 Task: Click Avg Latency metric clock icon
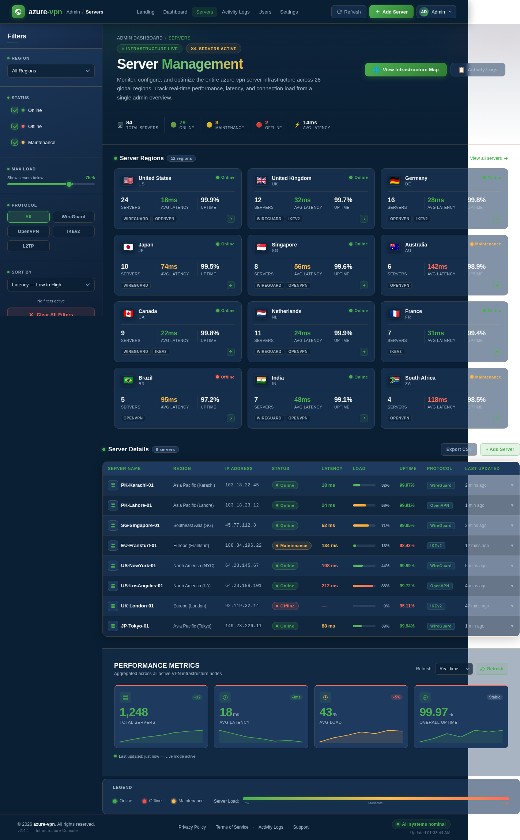pyautogui.click(x=225, y=697)
